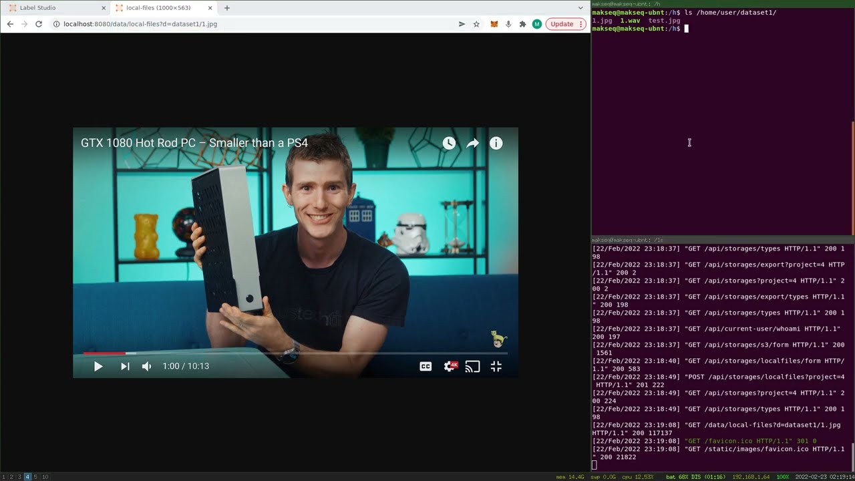855x481 pixels.
Task: Switch to the Label Studio tab
Action: (x=55, y=8)
